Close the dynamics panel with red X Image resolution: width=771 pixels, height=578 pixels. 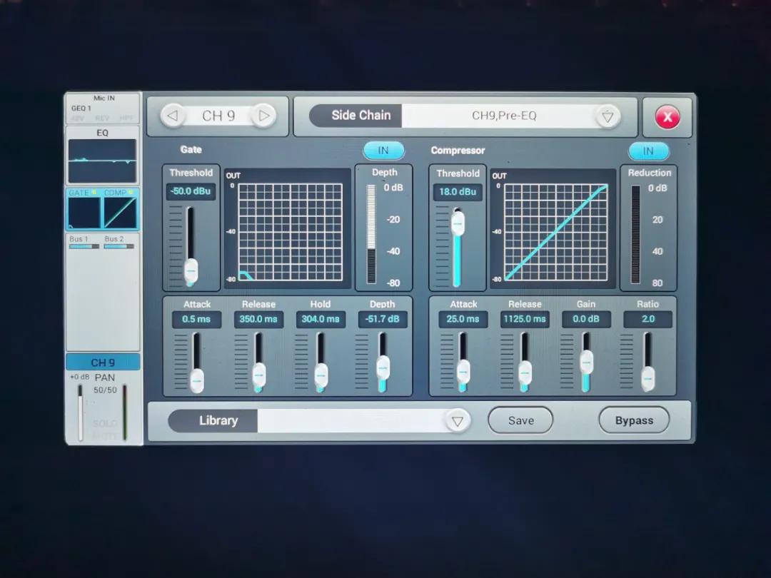click(667, 117)
